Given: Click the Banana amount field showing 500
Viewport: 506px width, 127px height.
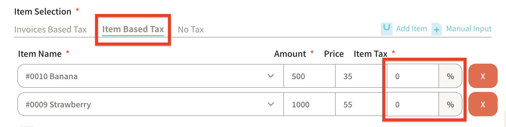Looking at the screenshot, I should [309, 76].
